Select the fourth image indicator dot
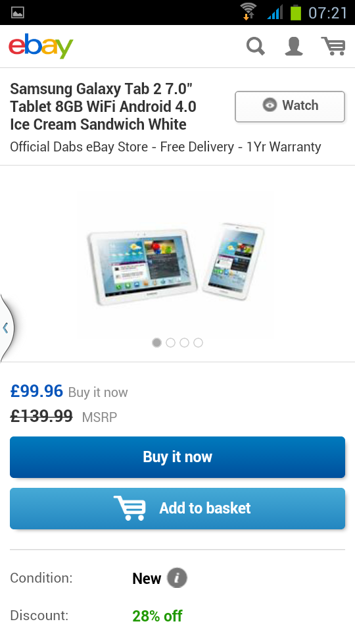Image resolution: width=355 pixels, height=632 pixels. [x=198, y=342]
